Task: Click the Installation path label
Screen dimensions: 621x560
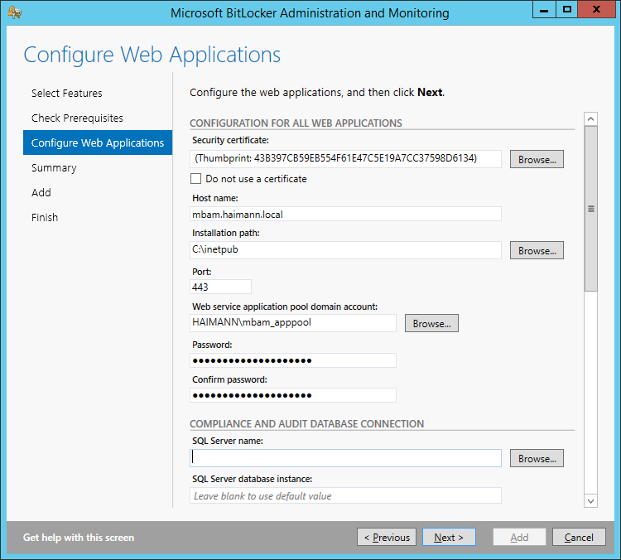Action: 226,233
